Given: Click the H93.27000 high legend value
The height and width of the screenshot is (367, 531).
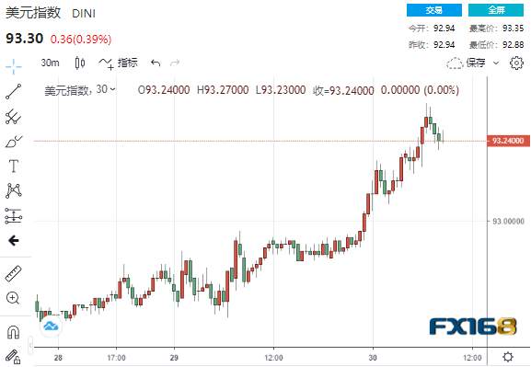Looking at the screenshot, I should (x=223, y=90).
